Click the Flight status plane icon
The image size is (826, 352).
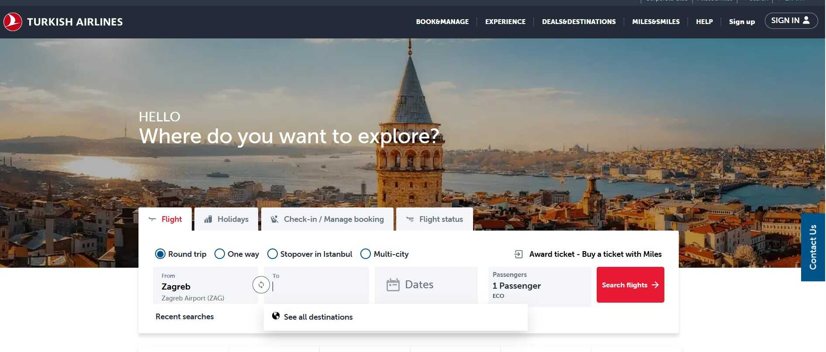point(410,219)
